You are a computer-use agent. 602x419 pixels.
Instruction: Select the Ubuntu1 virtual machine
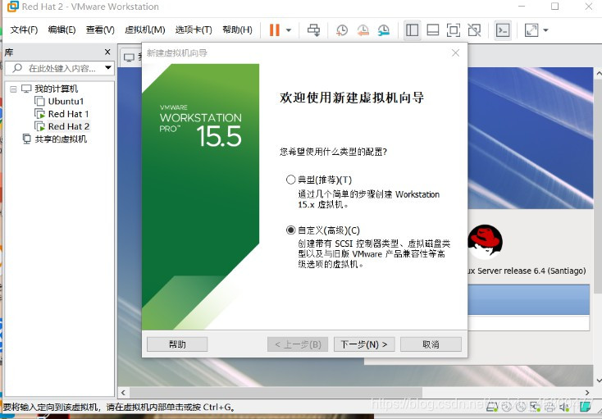[x=66, y=102]
